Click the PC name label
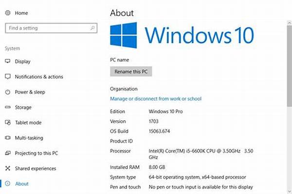The height and width of the screenshot is (194, 292). [x=119, y=60]
